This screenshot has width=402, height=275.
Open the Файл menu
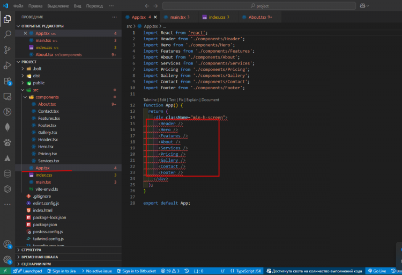click(x=18, y=6)
